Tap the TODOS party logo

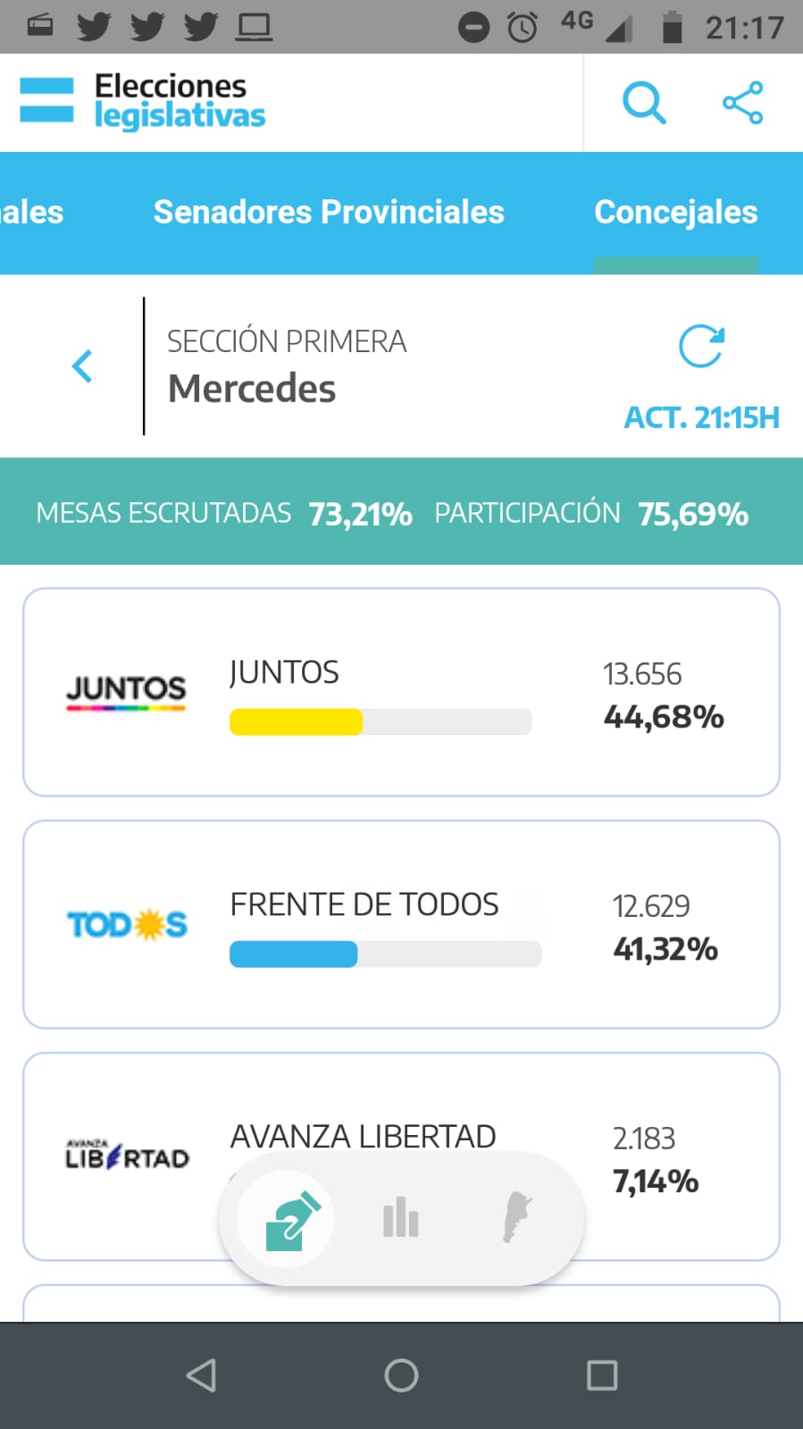coord(127,925)
